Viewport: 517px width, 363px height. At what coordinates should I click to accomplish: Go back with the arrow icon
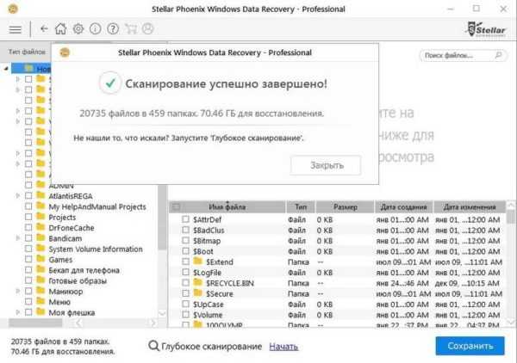pyautogui.click(x=44, y=29)
